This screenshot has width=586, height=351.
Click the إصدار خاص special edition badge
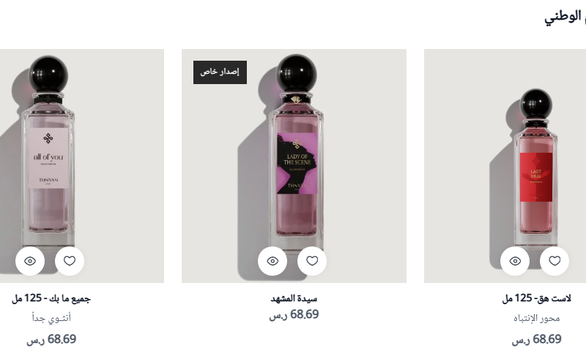pos(220,72)
